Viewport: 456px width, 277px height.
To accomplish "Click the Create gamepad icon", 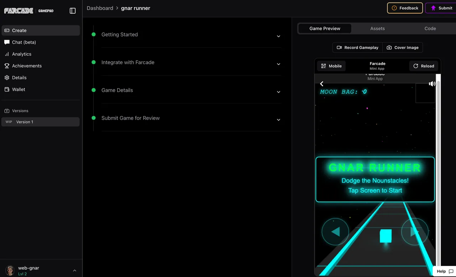I will point(7,30).
